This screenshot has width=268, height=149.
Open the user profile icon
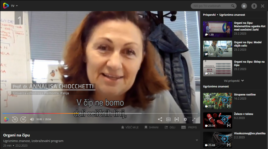point(254,6)
